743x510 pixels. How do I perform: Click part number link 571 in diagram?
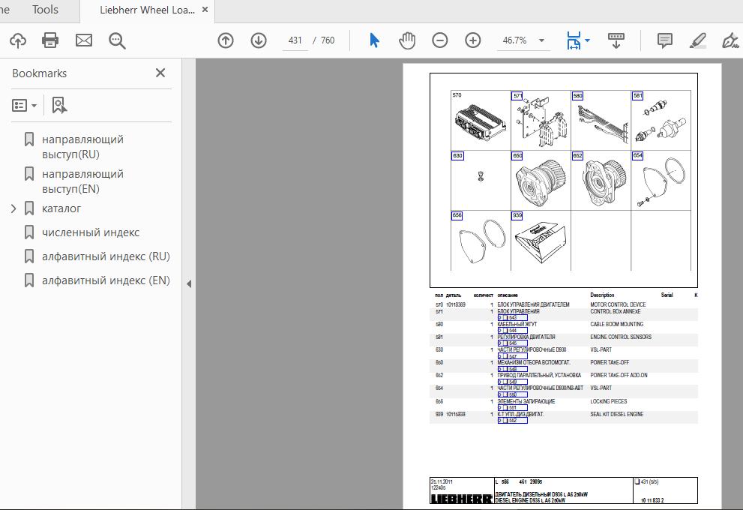517,96
